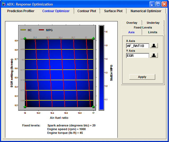Open the X Axis variable picker arrow

coord(154,46)
